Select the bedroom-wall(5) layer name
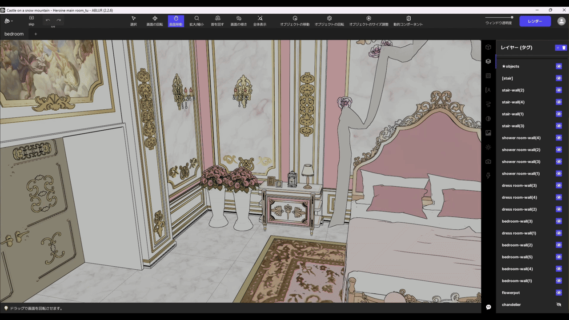The height and width of the screenshot is (320, 569). (517, 257)
